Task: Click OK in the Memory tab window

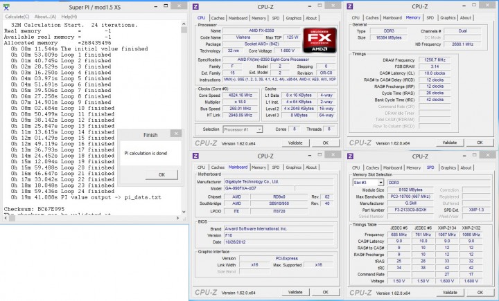Action: coord(480,143)
